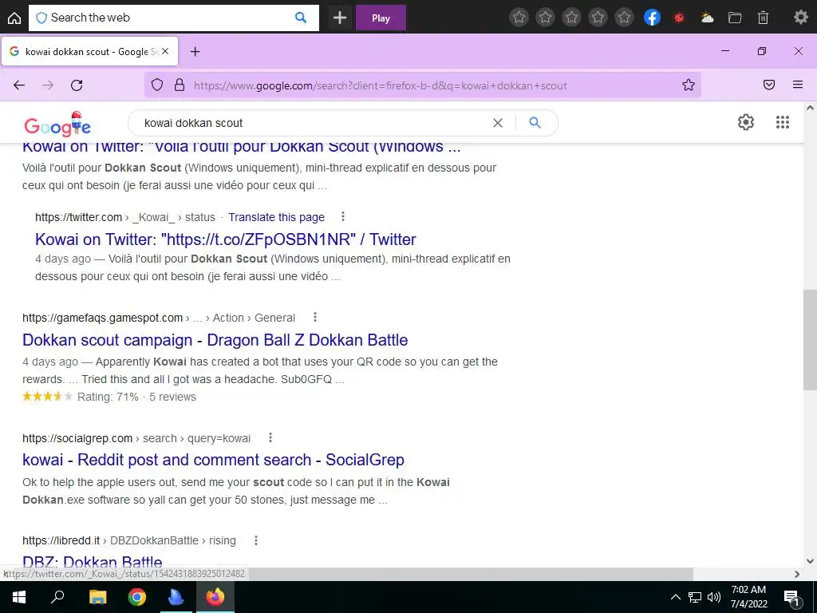Submit Google search with magnifier button
The width and height of the screenshot is (817, 613).
535,122
